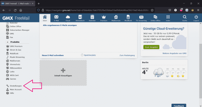The image size is (202, 107).
Task: Open the Mobilfunk SIM icon in top bar
Action: (x=128, y=18)
